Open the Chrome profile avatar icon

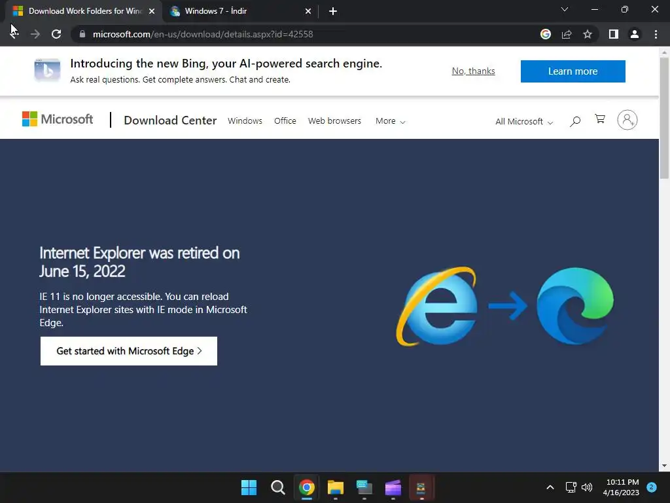[635, 34]
